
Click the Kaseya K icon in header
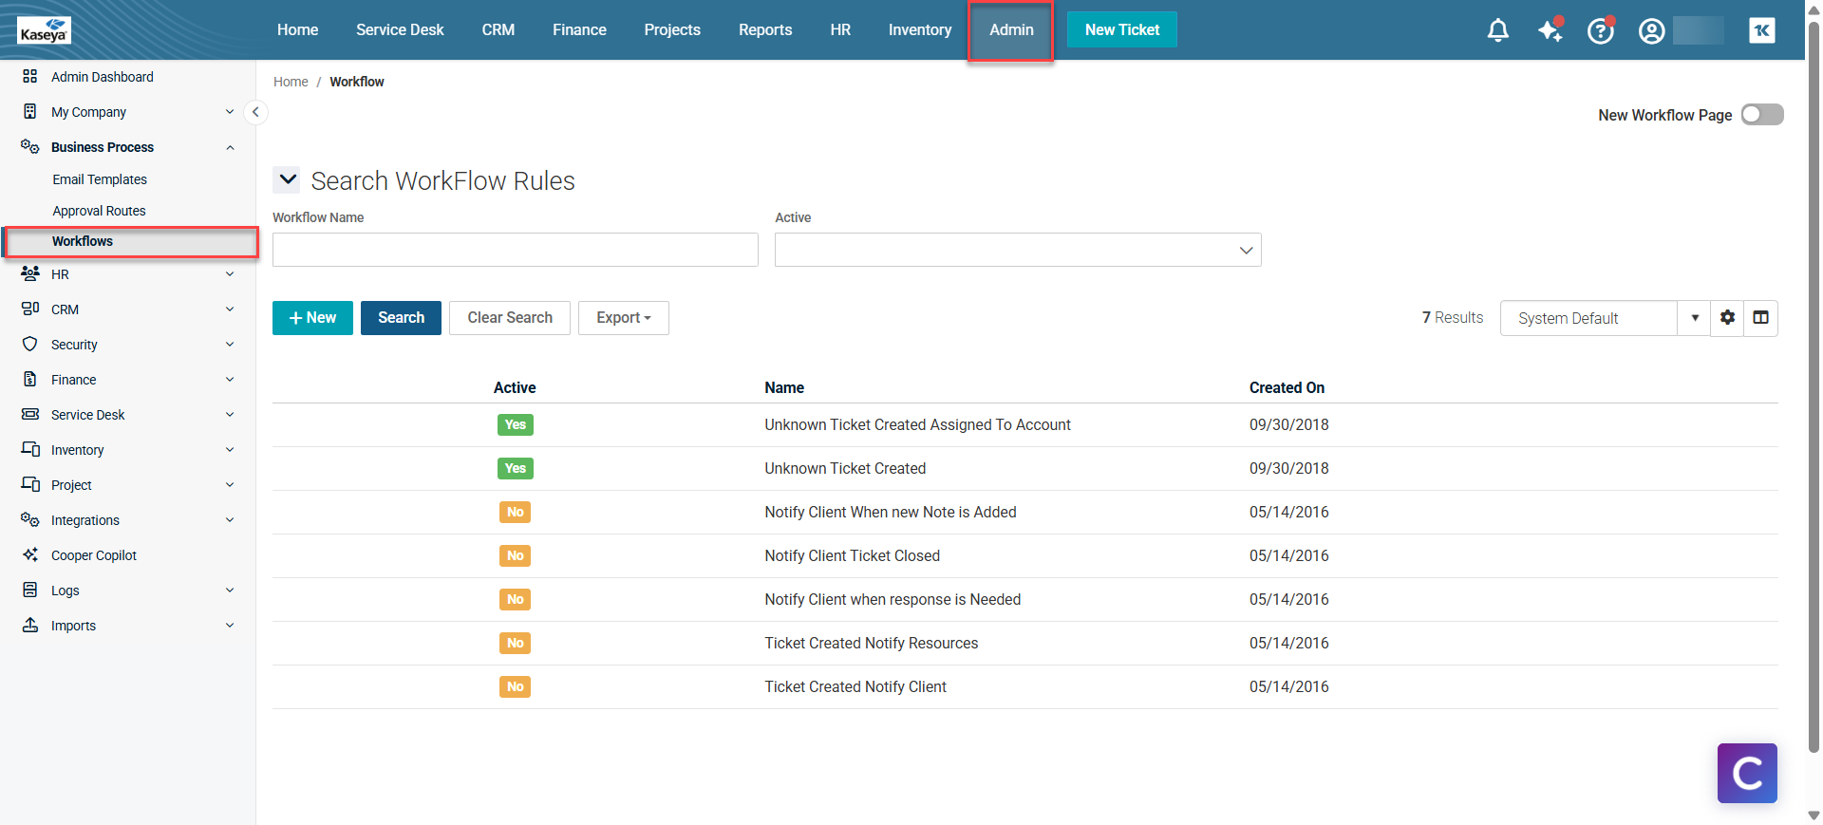pos(1761,30)
